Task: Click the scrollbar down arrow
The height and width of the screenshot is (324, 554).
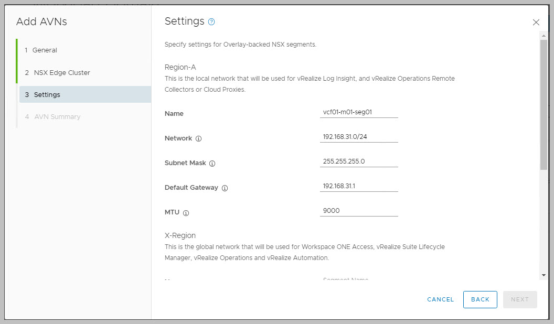Action: point(544,275)
